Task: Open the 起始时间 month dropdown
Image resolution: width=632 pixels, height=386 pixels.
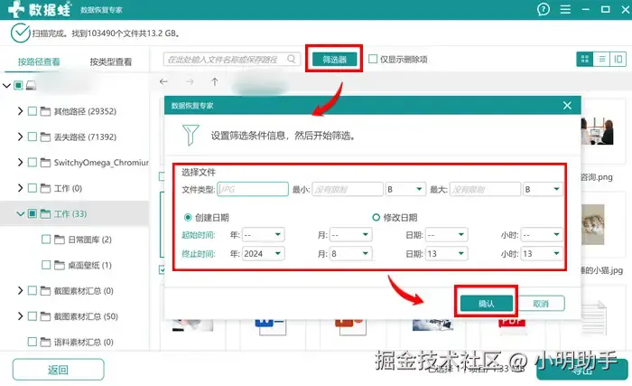Action: [x=350, y=235]
